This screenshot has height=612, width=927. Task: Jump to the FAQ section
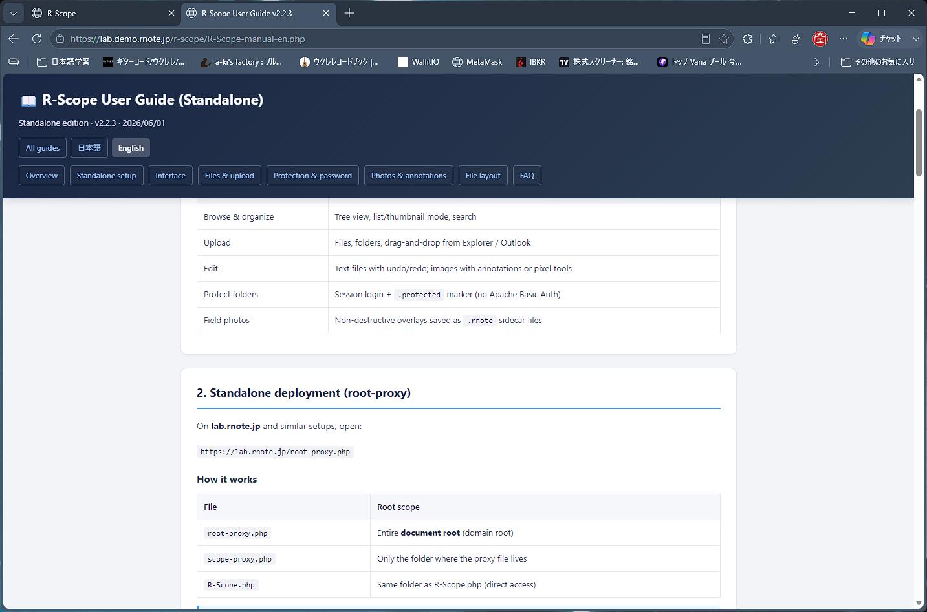(527, 176)
